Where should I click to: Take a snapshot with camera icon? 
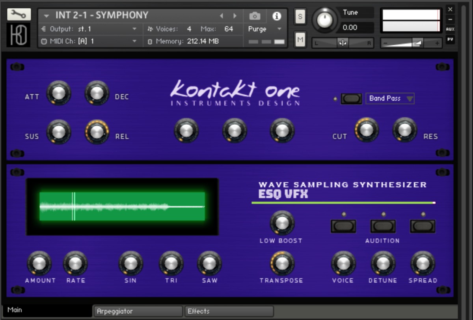click(x=255, y=16)
